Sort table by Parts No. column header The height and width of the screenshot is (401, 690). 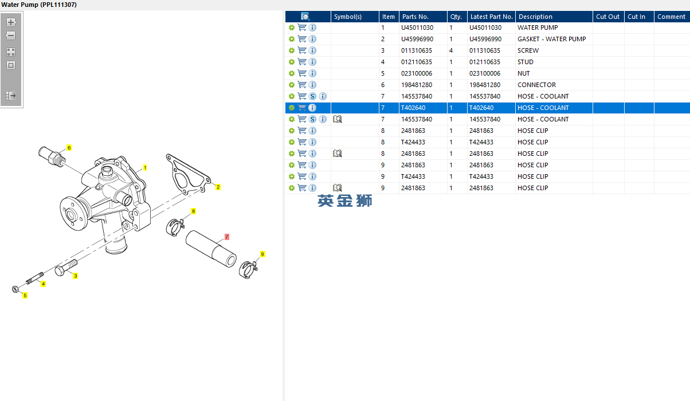[x=415, y=17]
